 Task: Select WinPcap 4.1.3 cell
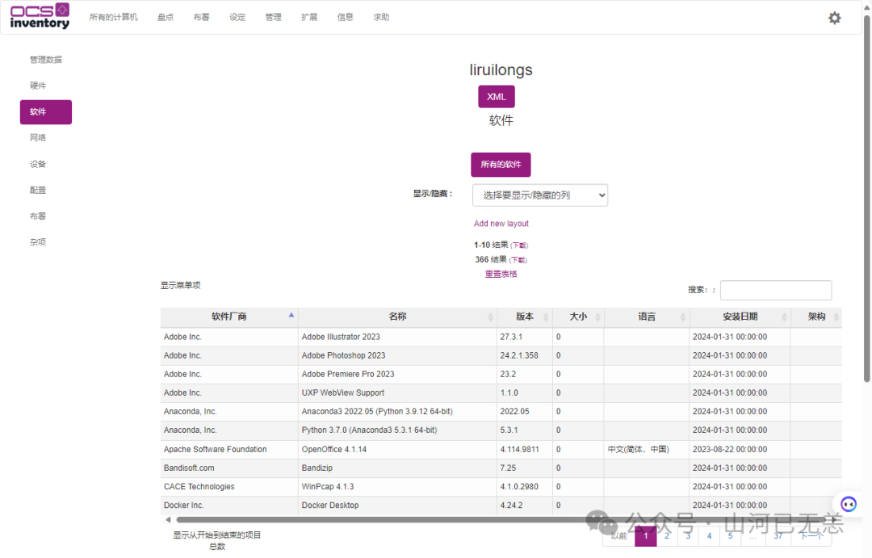click(397, 487)
